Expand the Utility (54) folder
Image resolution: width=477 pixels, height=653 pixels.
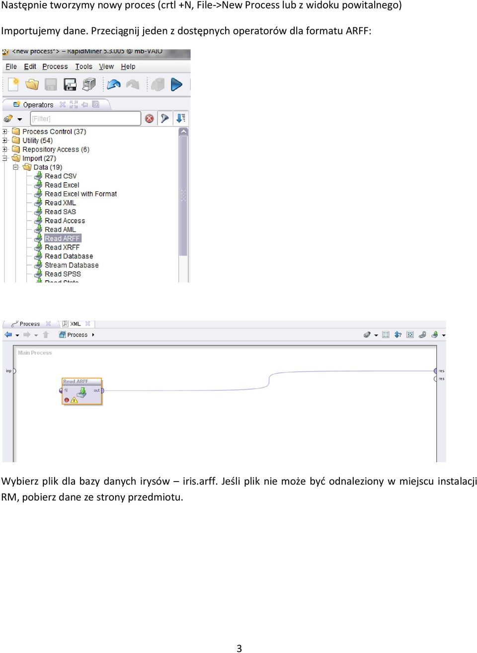coord(5,141)
